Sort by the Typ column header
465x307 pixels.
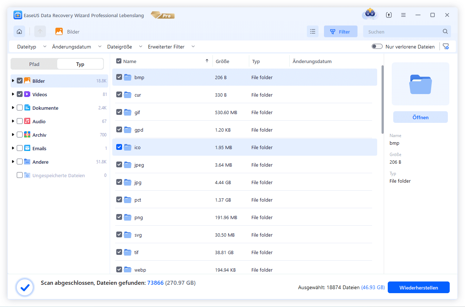click(x=256, y=61)
